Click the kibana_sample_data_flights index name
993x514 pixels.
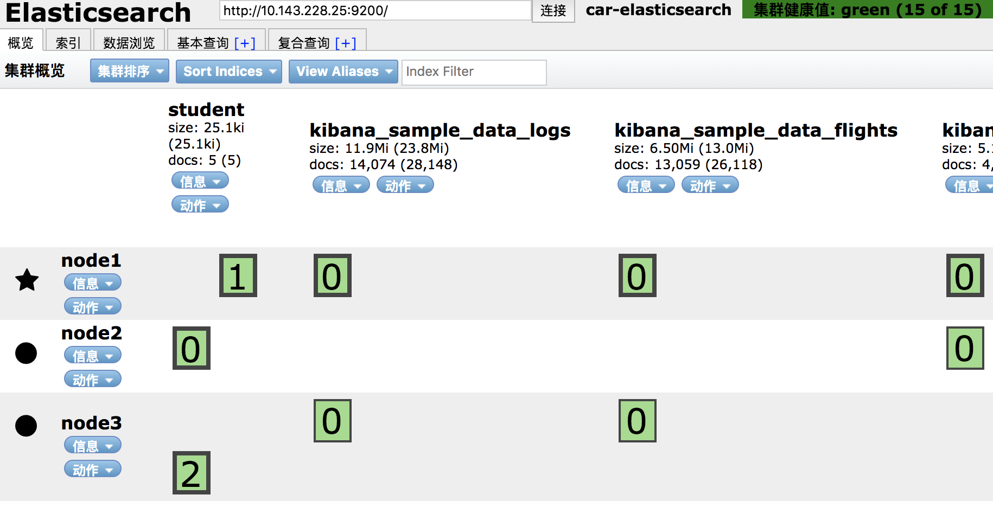[x=756, y=130]
